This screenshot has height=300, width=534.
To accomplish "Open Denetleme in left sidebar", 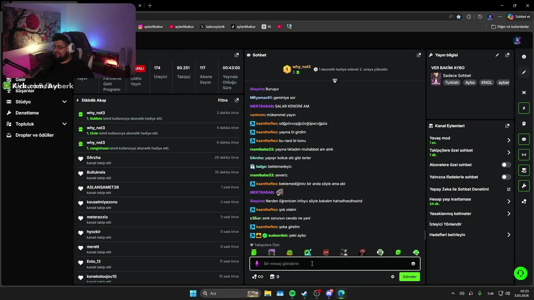I will click(x=27, y=113).
